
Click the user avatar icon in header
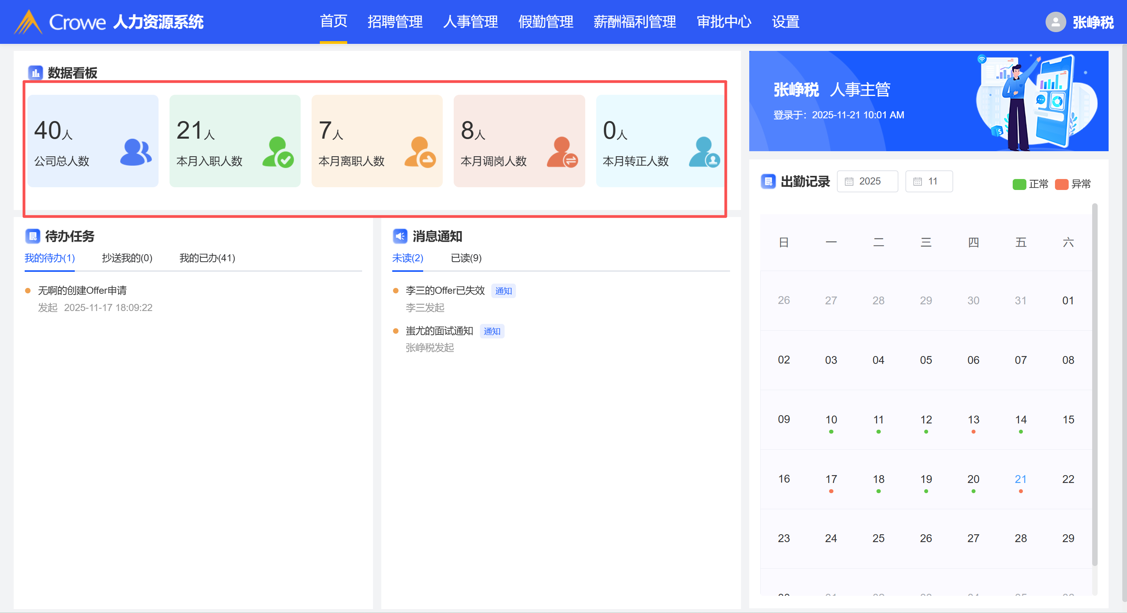pos(1055,22)
